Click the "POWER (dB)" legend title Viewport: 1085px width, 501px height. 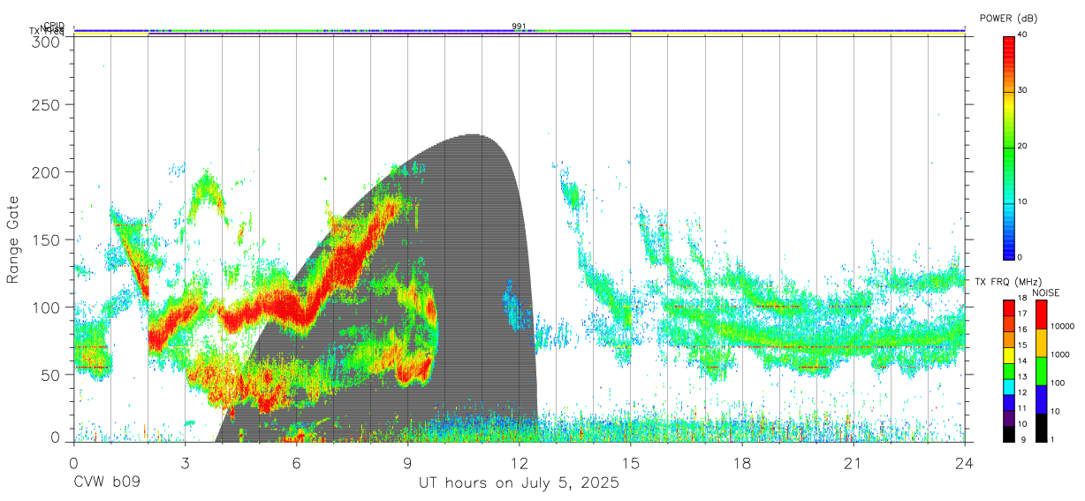tap(1008, 18)
